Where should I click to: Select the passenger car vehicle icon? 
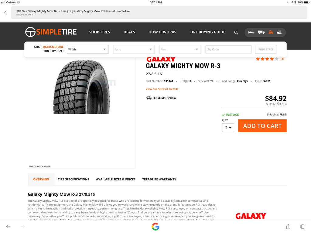(x=251, y=32)
